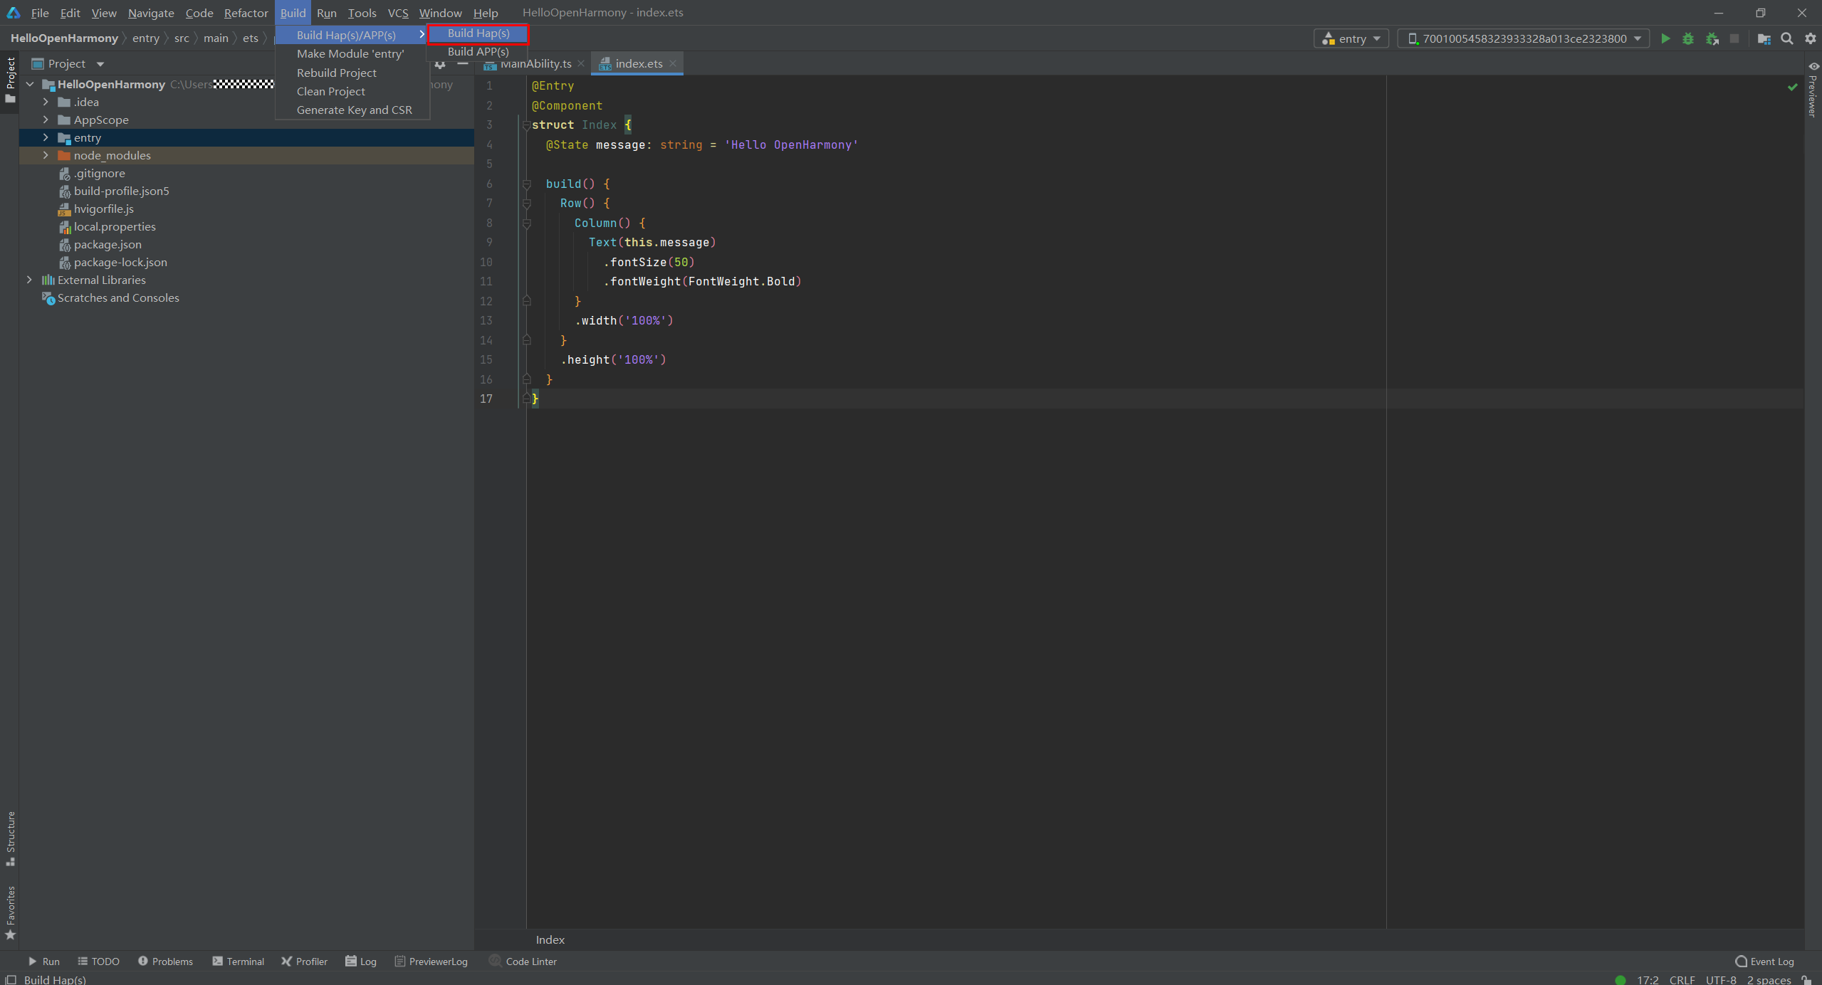This screenshot has width=1822, height=985.
Task: Toggle tool window bars icon in status bar
Action: tap(10, 979)
